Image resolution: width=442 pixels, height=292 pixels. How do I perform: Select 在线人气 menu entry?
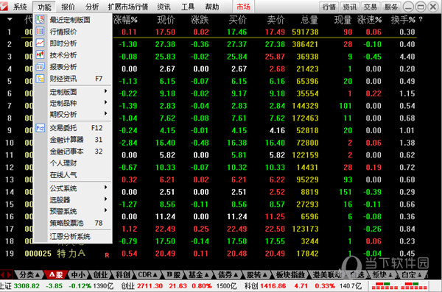coord(73,175)
